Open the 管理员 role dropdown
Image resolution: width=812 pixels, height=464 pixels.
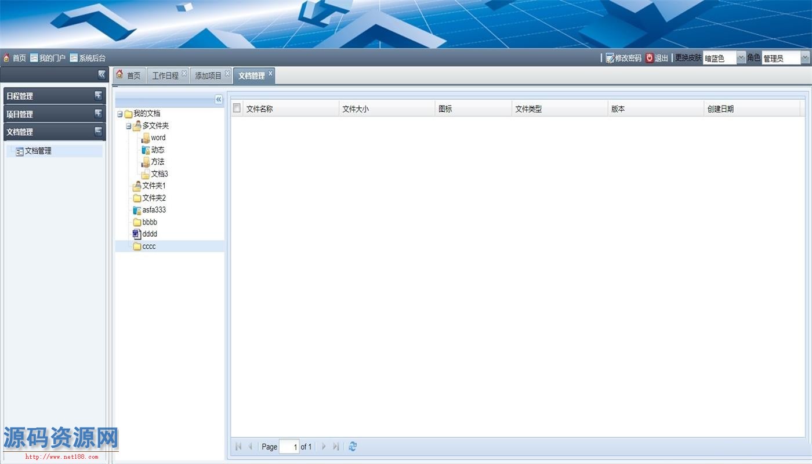(x=804, y=58)
